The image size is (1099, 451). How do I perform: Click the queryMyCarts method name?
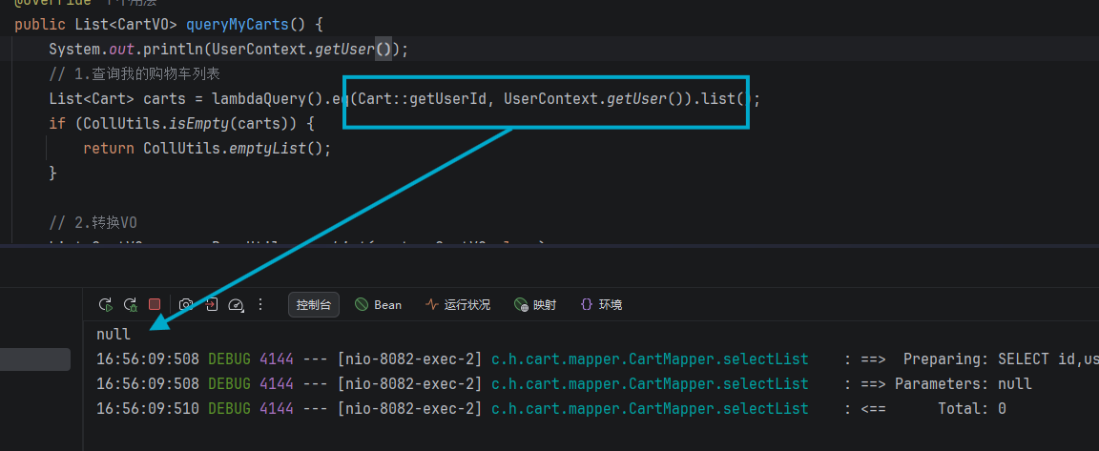pyautogui.click(x=237, y=25)
